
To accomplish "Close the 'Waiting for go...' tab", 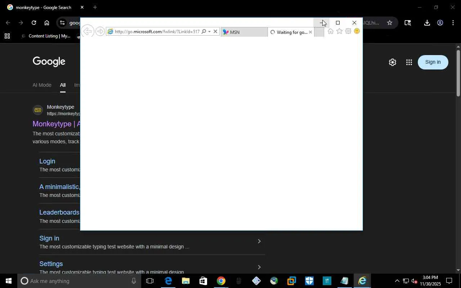I will (310, 32).
